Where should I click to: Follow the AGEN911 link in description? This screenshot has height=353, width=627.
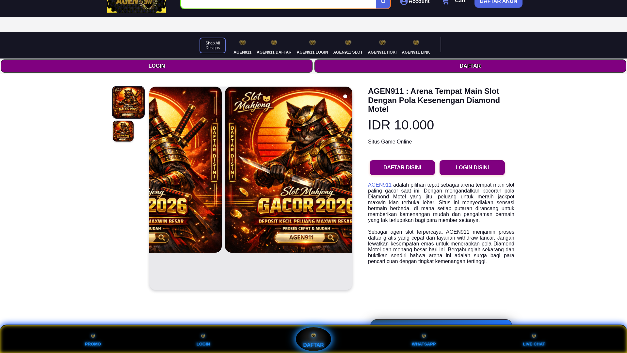379,185
